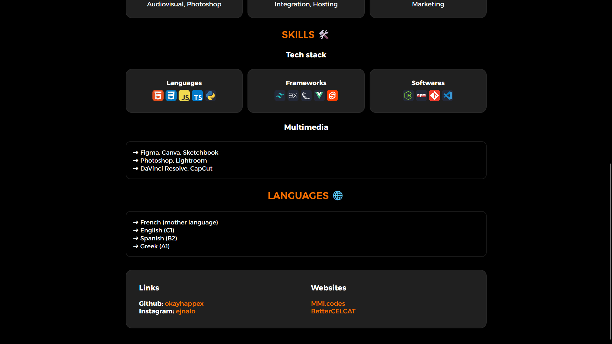612x344 pixels.
Task: Click the Vue.js icon
Action: coord(319,96)
